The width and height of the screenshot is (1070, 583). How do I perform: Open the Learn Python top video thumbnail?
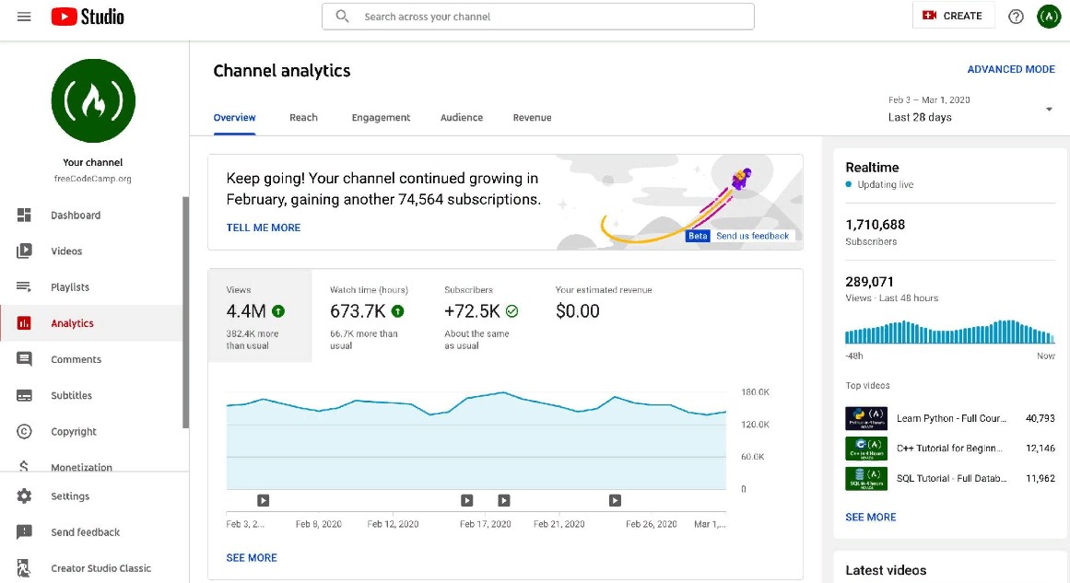coord(865,418)
